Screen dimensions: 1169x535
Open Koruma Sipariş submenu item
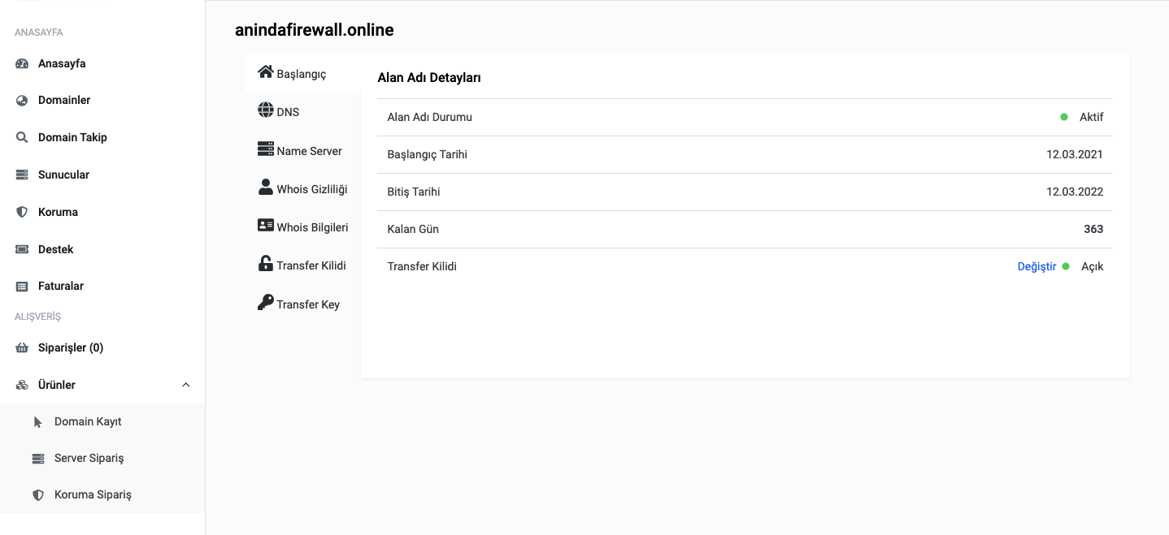[93, 495]
